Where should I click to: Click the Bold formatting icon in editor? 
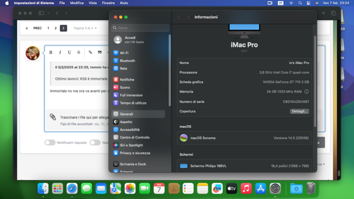point(51,52)
